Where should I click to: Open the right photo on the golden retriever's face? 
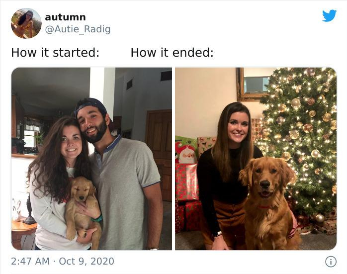coord(266,181)
